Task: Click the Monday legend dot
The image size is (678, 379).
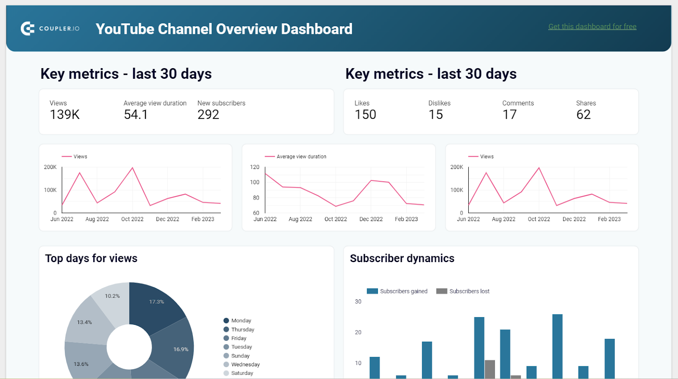Action: [226, 321]
